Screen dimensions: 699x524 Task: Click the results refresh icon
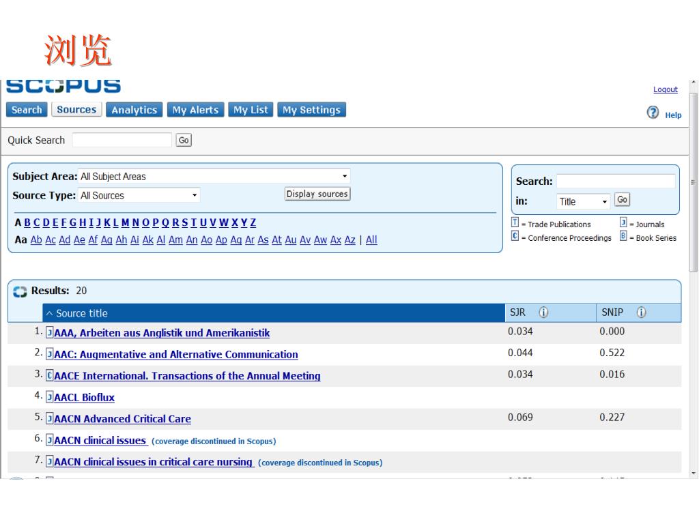[20, 291]
